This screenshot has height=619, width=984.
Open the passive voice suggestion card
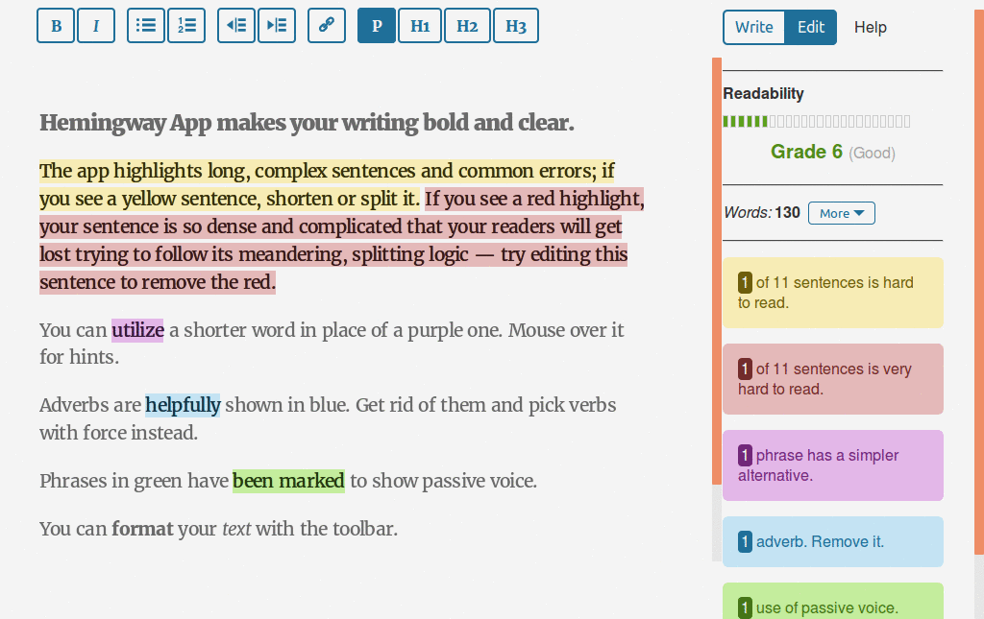click(832, 605)
